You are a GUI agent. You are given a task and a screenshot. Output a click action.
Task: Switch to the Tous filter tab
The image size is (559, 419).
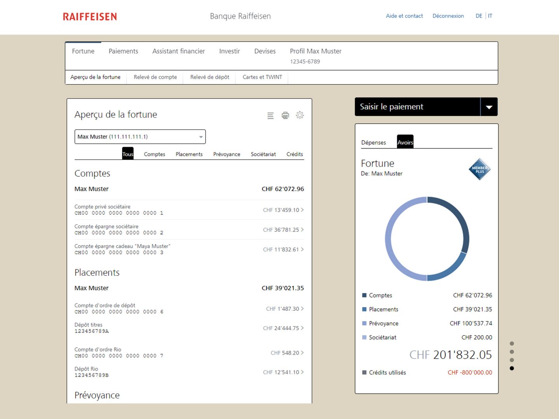tap(128, 154)
